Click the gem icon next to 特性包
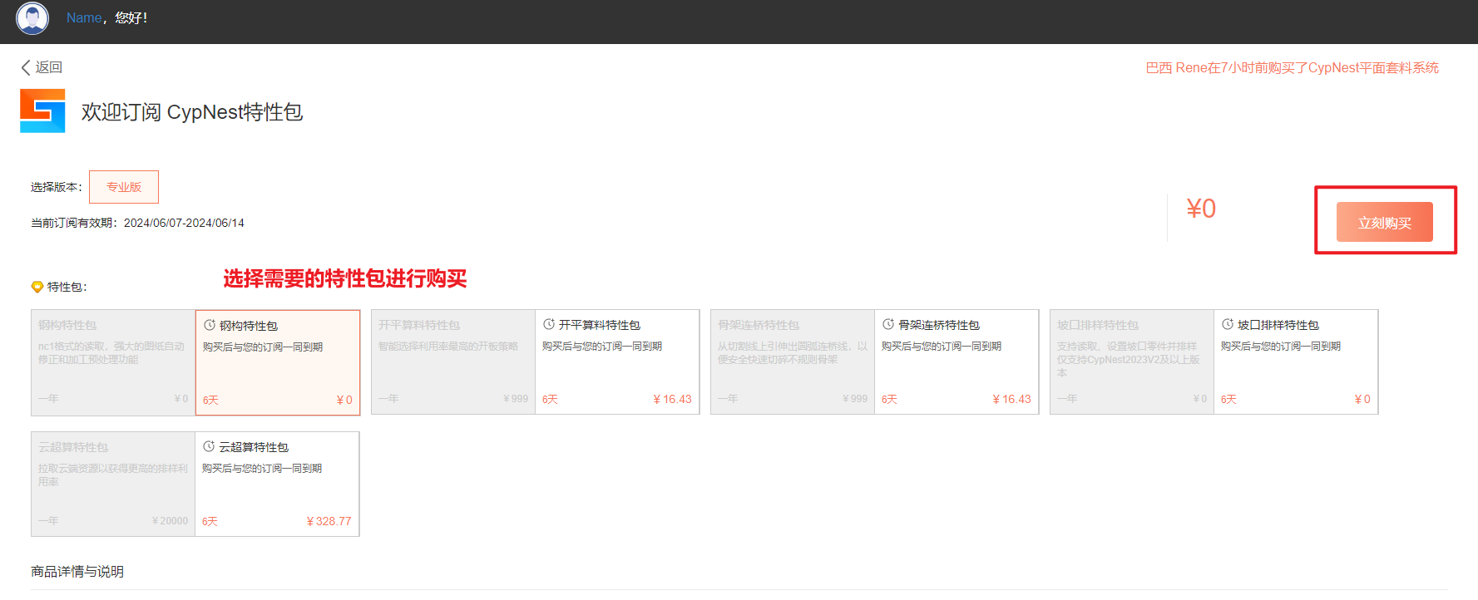Image resolution: width=1478 pixels, height=600 pixels. 37,287
